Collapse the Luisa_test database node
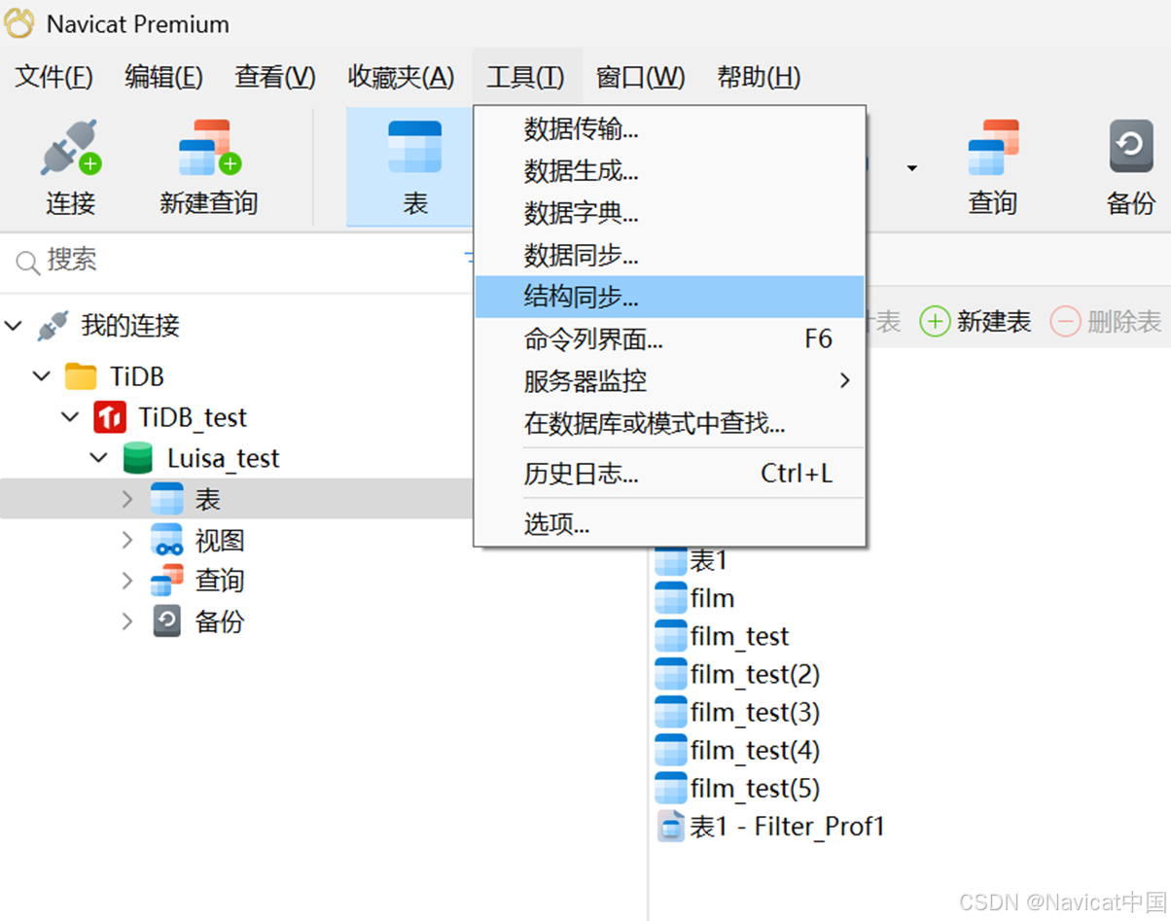The width and height of the screenshot is (1171, 921). (99, 458)
